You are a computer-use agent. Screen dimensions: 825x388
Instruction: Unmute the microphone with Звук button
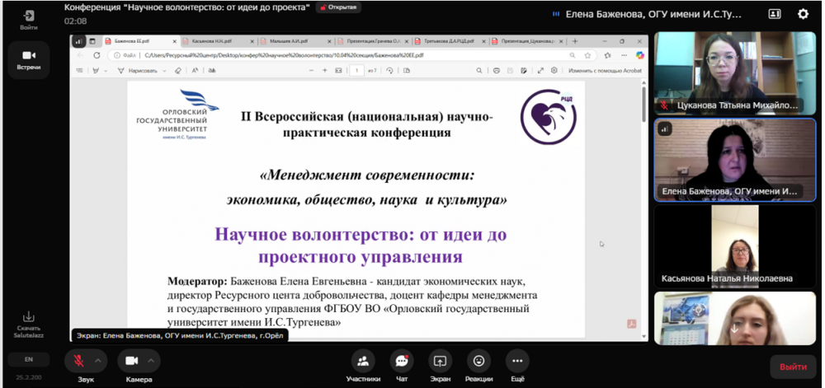79,361
